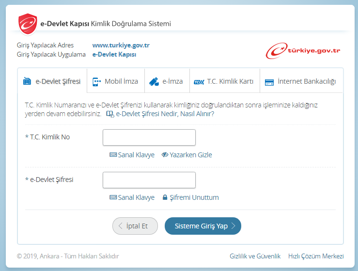Screen dimensions: 358x271
Task: Click the padlock icon beside Şifremi Unuttum
Action: (165, 198)
